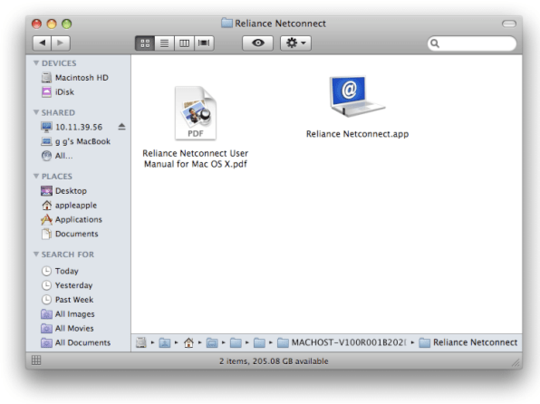Click the MACHOST-V100R001B202 path bar folder

[x=342, y=342]
